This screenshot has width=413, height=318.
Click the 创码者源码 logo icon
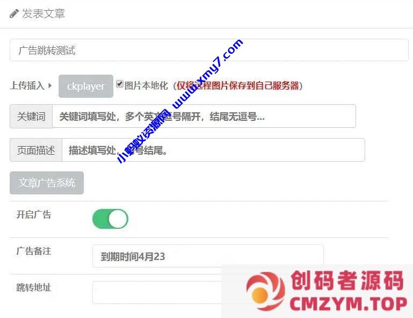265,291
